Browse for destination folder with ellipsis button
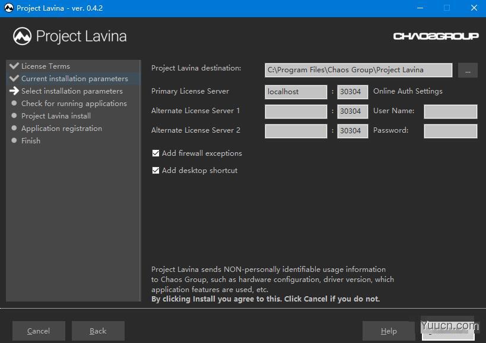 point(468,70)
